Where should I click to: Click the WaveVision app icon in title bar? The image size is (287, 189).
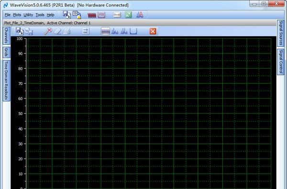click(x=6, y=5)
